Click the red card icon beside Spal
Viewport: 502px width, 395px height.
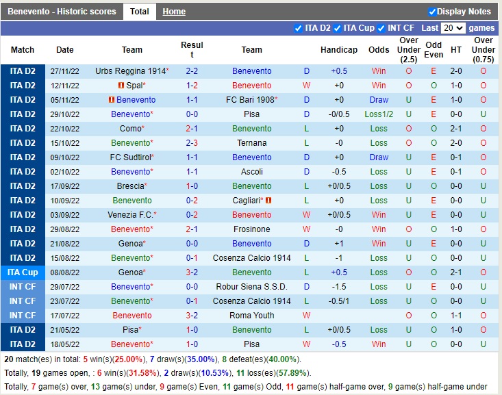[121, 86]
